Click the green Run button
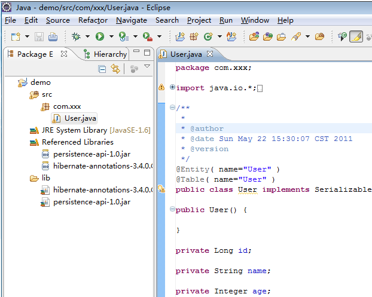Viewport: 372px width, 297px height. [x=99, y=37]
